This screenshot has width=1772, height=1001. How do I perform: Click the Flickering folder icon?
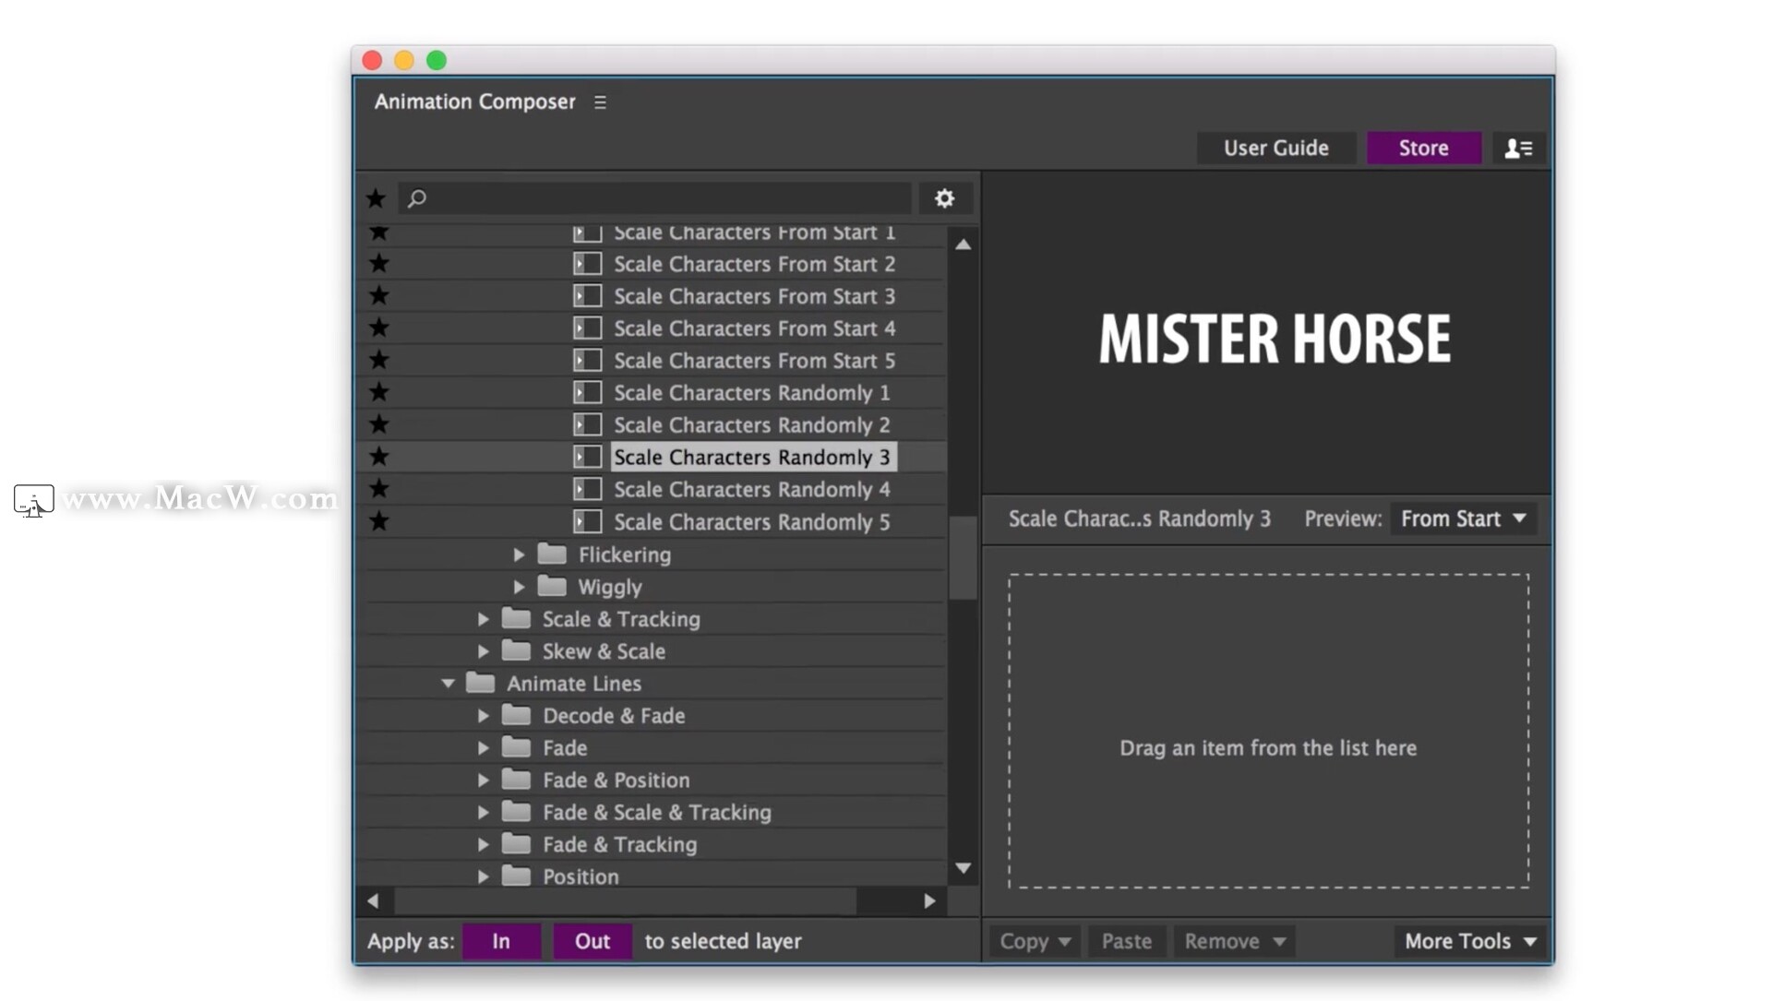[x=552, y=554]
